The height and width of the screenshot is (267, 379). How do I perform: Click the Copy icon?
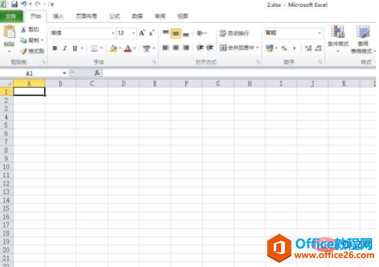pos(23,40)
